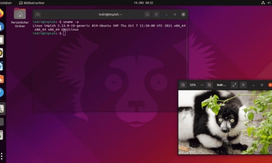The width and height of the screenshot is (272, 163).
Task: Zoom in on the lemur image
Action: point(210,85)
